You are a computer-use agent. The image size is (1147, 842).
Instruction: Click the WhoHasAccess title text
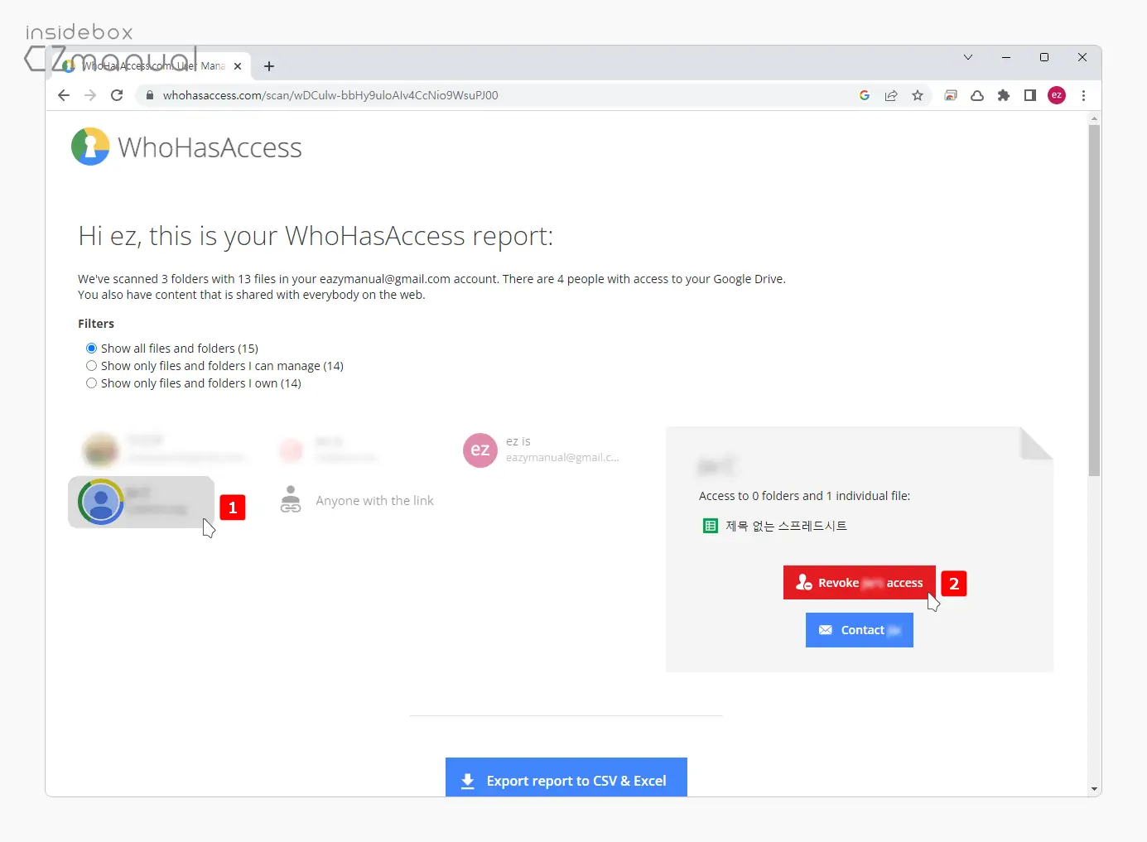(x=210, y=147)
